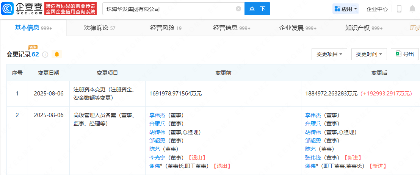Switch to 法律诉讼 tab
The height and width of the screenshot is (175, 420).
99,28
